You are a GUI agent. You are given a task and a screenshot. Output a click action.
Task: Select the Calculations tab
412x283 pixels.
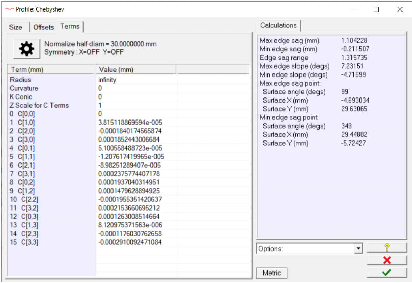278,25
